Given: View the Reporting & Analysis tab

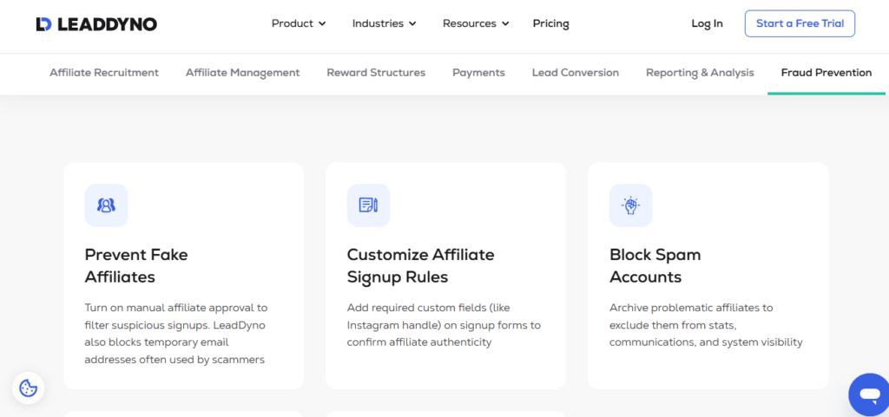Looking at the screenshot, I should (700, 73).
